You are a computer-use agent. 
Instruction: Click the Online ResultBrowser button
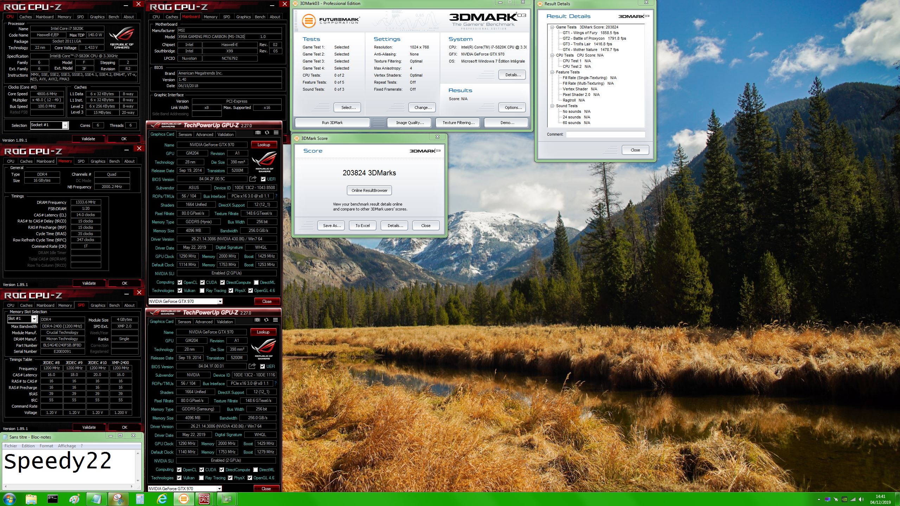pyautogui.click(x=369, y=190)
